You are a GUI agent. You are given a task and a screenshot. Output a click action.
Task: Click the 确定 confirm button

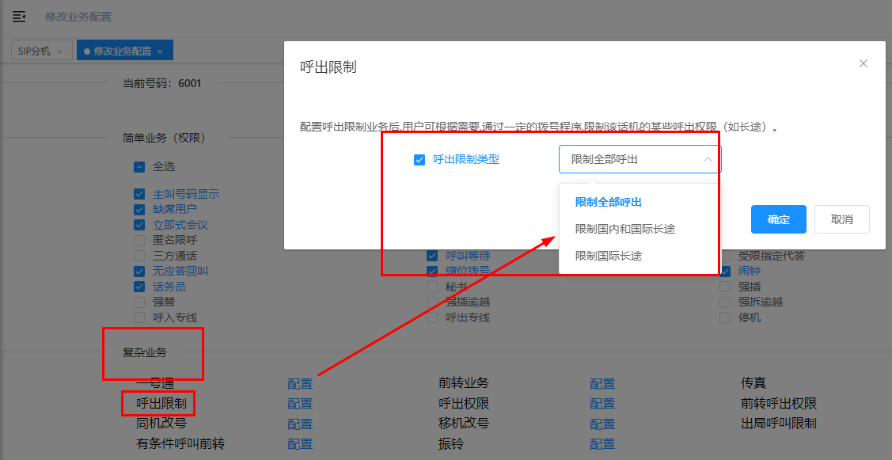[x=778, y=219]
